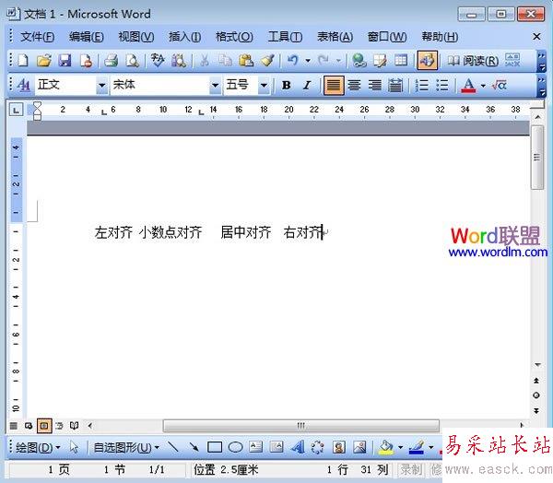This screenshot has height=483, width=553.
Task: Toggle Italic formatting
Action: (x=307, y=85)
